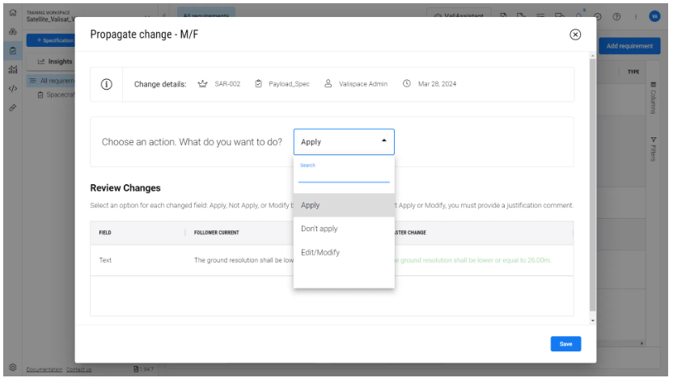Viewport: 673px width, 378px height.
Task: Collapse the Apply action dropdown arrow
Action: [x=384, y=141]
